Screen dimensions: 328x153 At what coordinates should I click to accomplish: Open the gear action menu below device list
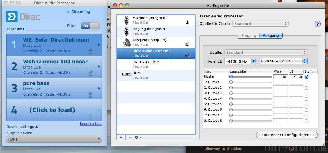pos(139,137)
